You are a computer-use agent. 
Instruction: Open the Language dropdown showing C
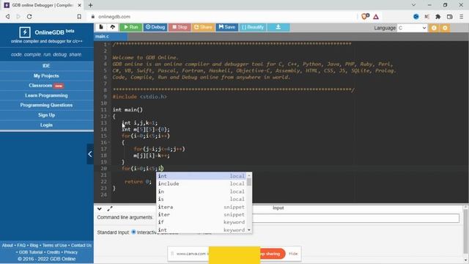(x=412, y=28)
